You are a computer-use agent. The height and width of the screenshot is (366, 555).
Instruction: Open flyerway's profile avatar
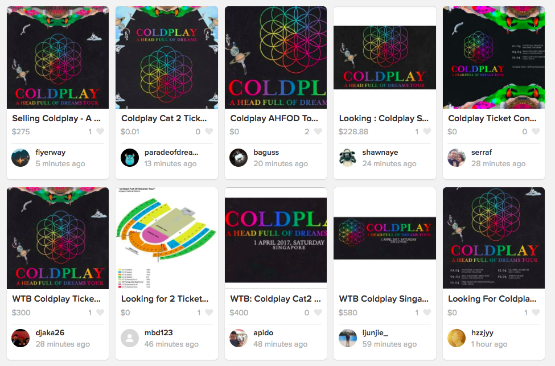(20, 158)
